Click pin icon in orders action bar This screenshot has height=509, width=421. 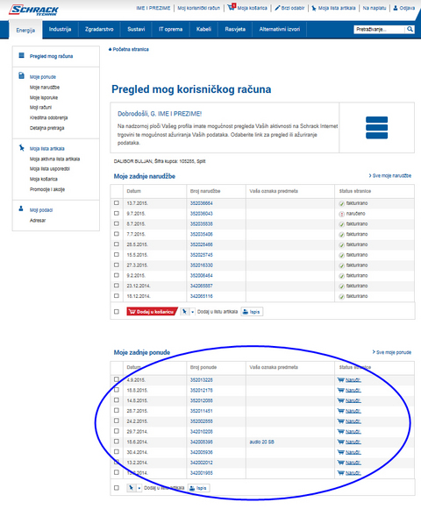tap(185, 312)
